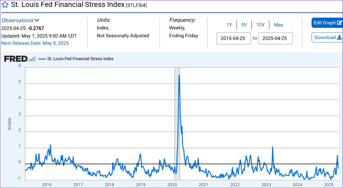Image resolution: width=343 pixels, height=188 pixels.
Task: Select the 10Y date range
Action: coord(260,25)
